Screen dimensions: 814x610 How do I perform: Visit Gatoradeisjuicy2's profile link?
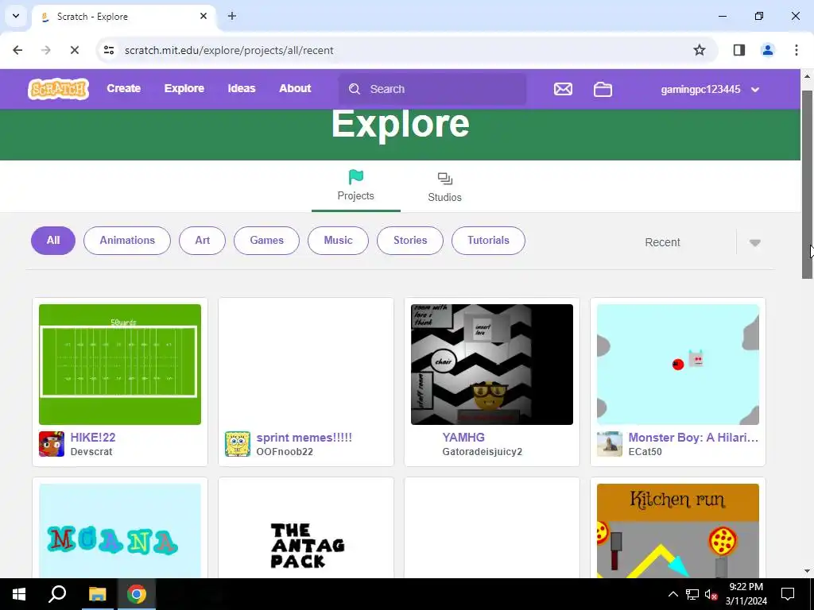pos(483,452)
